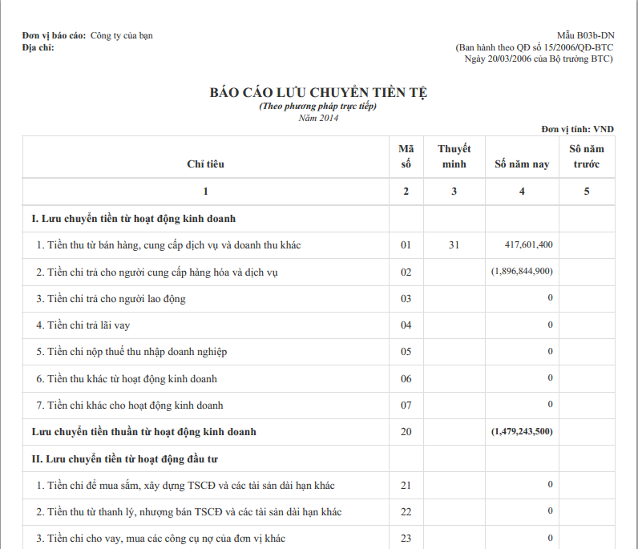Select row 1. Tiền chi để mua sắm, xây dựng TSCĐ
Screen dimensions: 638x549
click(x=185, y=486)
